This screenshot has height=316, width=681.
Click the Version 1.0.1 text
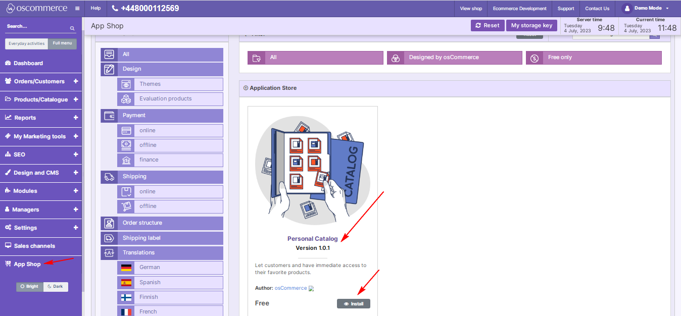tap(313, 248)
